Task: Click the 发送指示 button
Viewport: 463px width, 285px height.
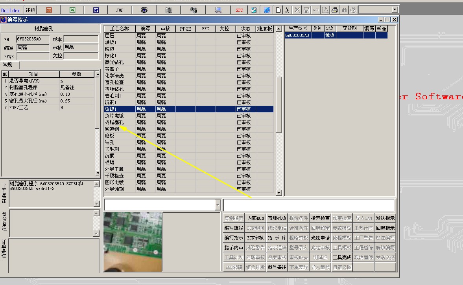Action: [x=385, y=218]
